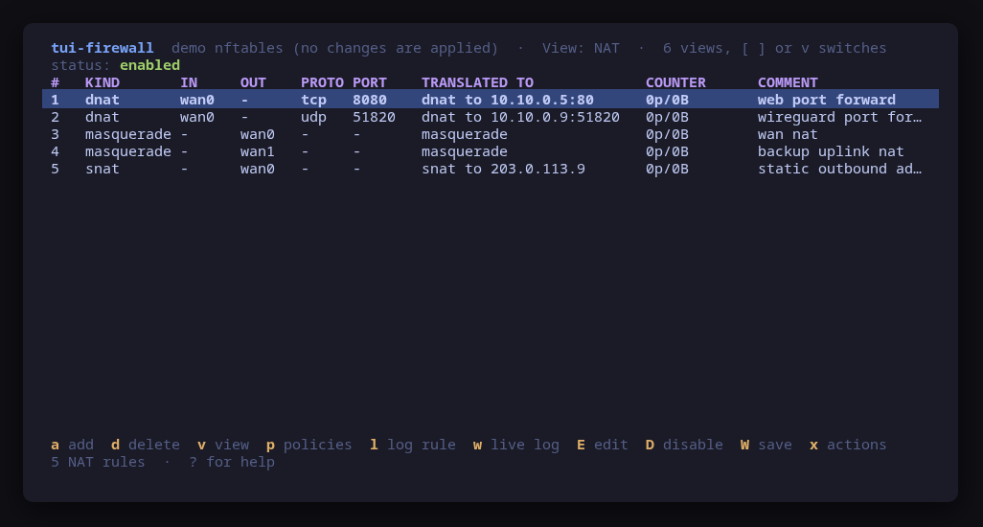The image size is (983, 527).
Task: Click 'dnat to 10.10.0.9:51820' cell
Action: tap(520, 117)
